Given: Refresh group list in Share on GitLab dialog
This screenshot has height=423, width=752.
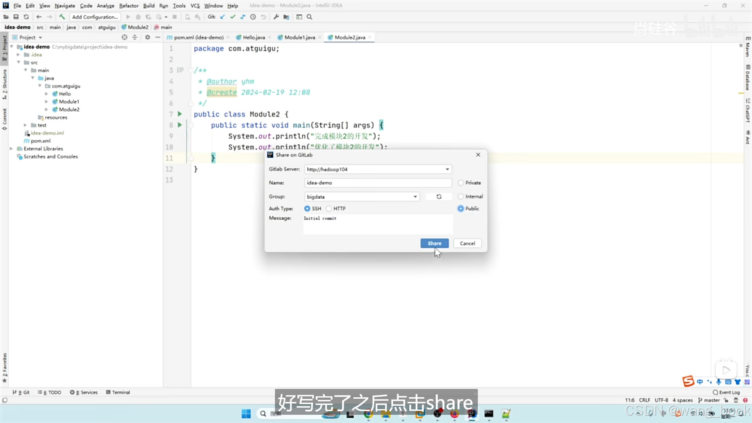Looking at the screenshot, I should tap(439, 197).
